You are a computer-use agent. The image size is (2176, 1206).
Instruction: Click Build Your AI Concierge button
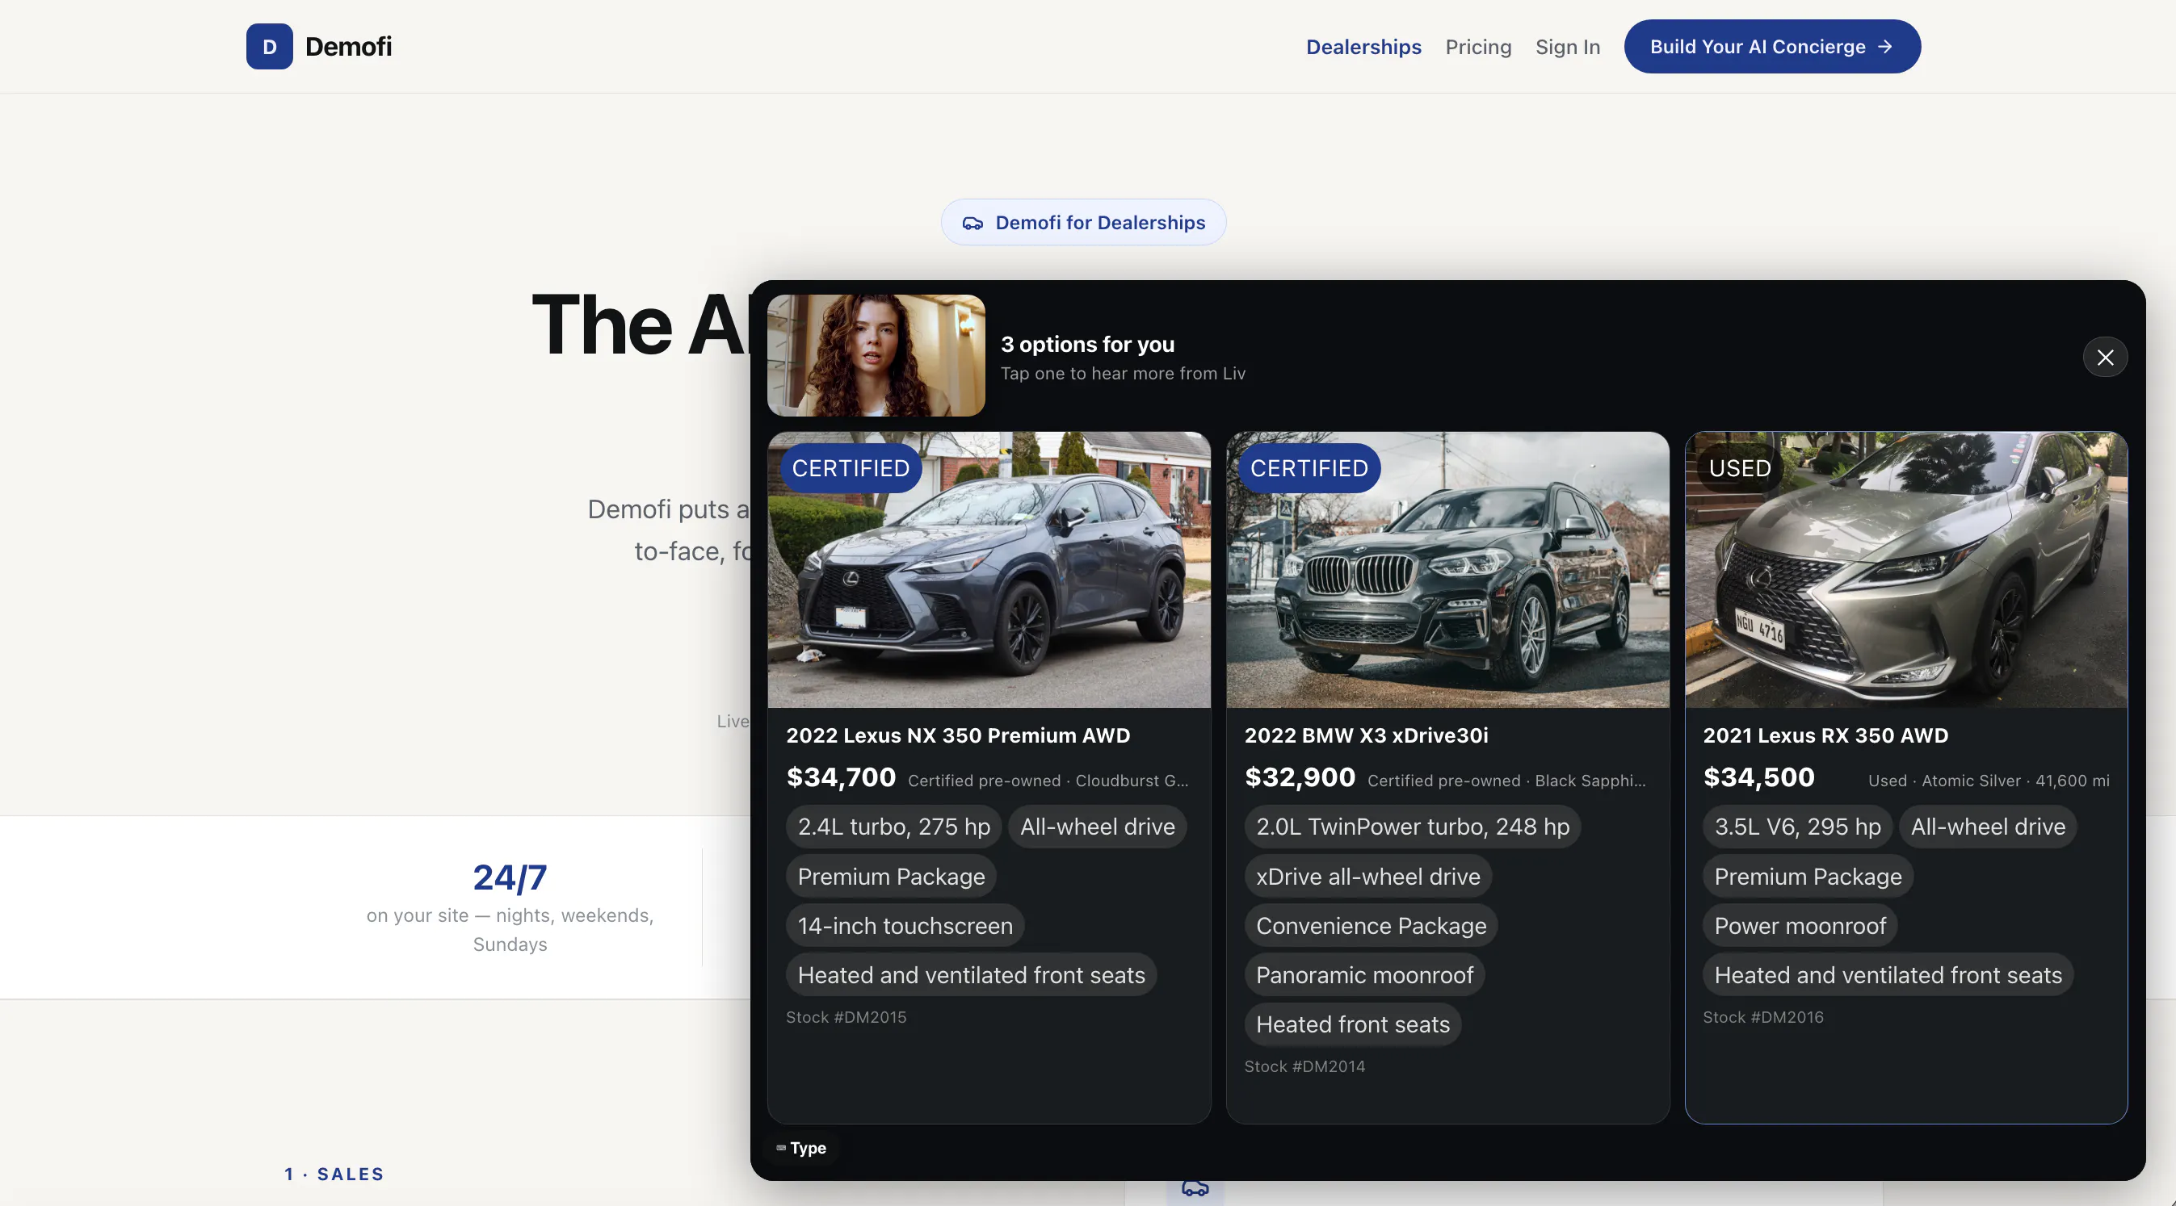tap(1772, 47)
